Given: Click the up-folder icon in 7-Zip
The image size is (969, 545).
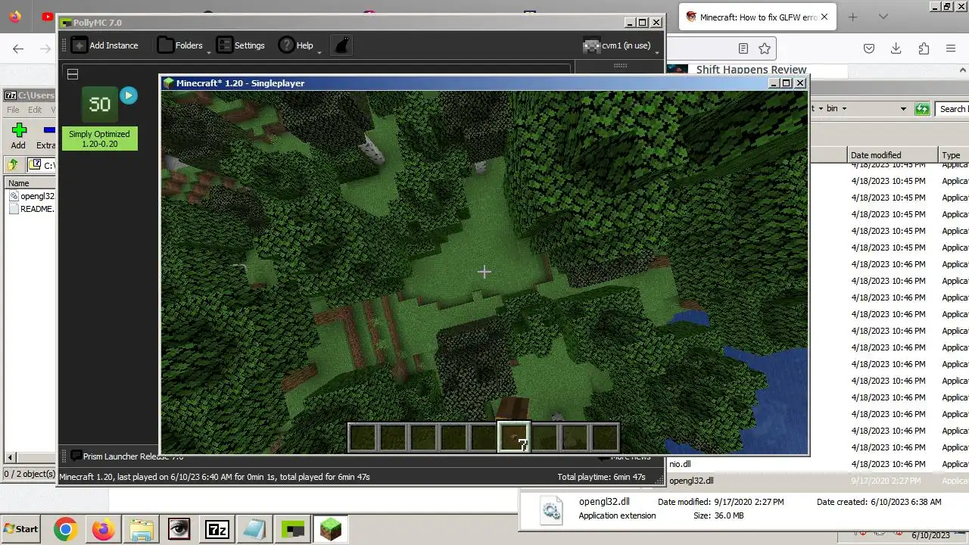Looking at the screenshot, I should tap(12, 165).
